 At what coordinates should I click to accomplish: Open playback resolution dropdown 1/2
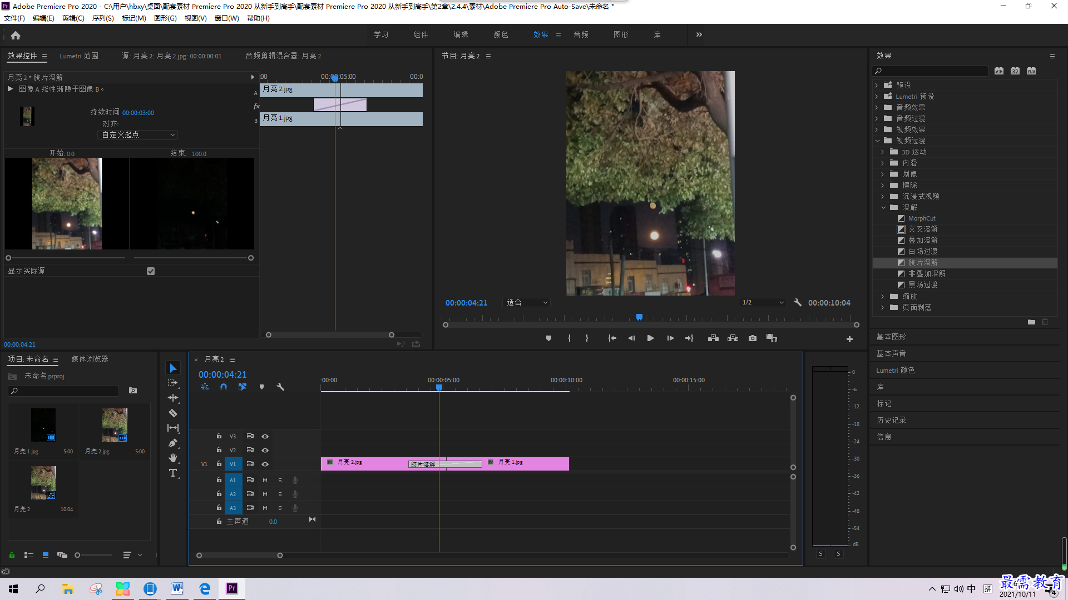point(763,303)
